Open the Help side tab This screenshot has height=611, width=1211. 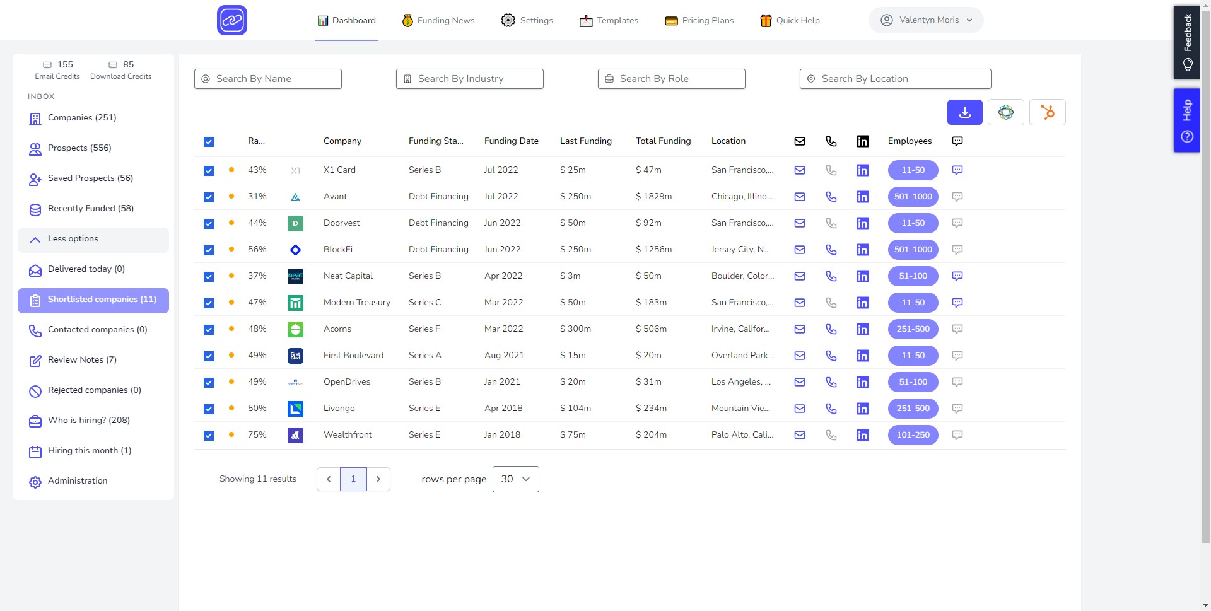1186,120
